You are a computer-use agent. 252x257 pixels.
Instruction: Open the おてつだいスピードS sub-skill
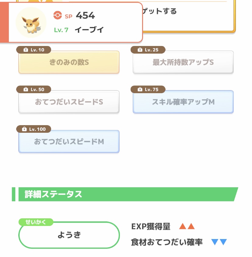point(69,102)
